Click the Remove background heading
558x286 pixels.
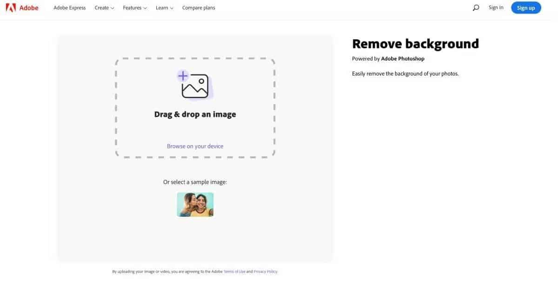[x=415, y=44]
